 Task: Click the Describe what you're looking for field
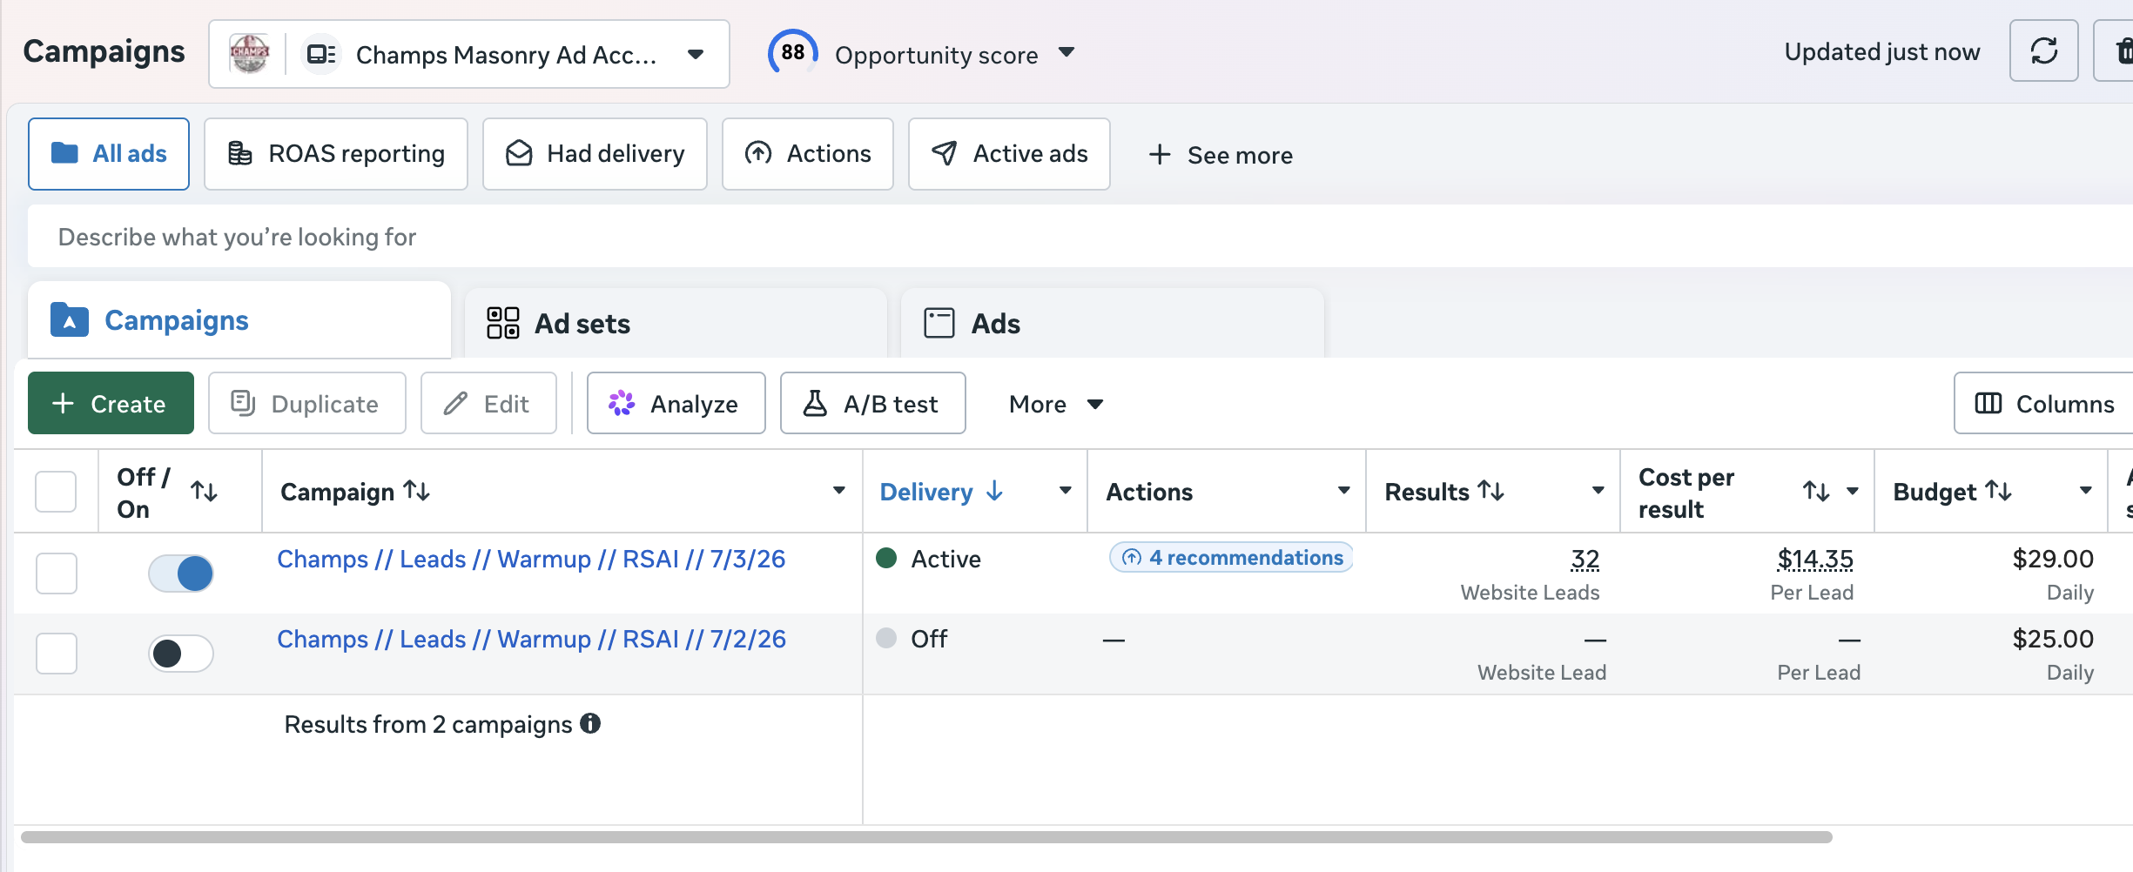[1080, 236]
